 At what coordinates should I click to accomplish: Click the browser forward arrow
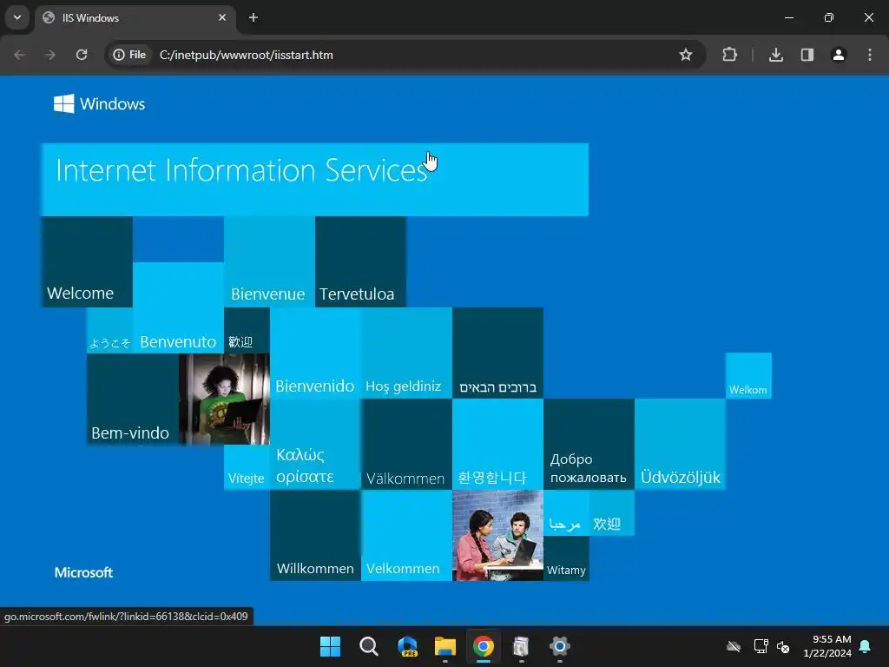(50, 55)
